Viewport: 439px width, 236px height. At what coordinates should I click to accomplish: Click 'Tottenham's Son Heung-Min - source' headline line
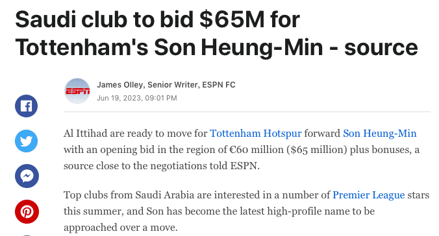216,47
